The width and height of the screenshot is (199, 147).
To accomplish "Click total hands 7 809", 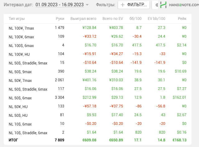I will (59, 140).
